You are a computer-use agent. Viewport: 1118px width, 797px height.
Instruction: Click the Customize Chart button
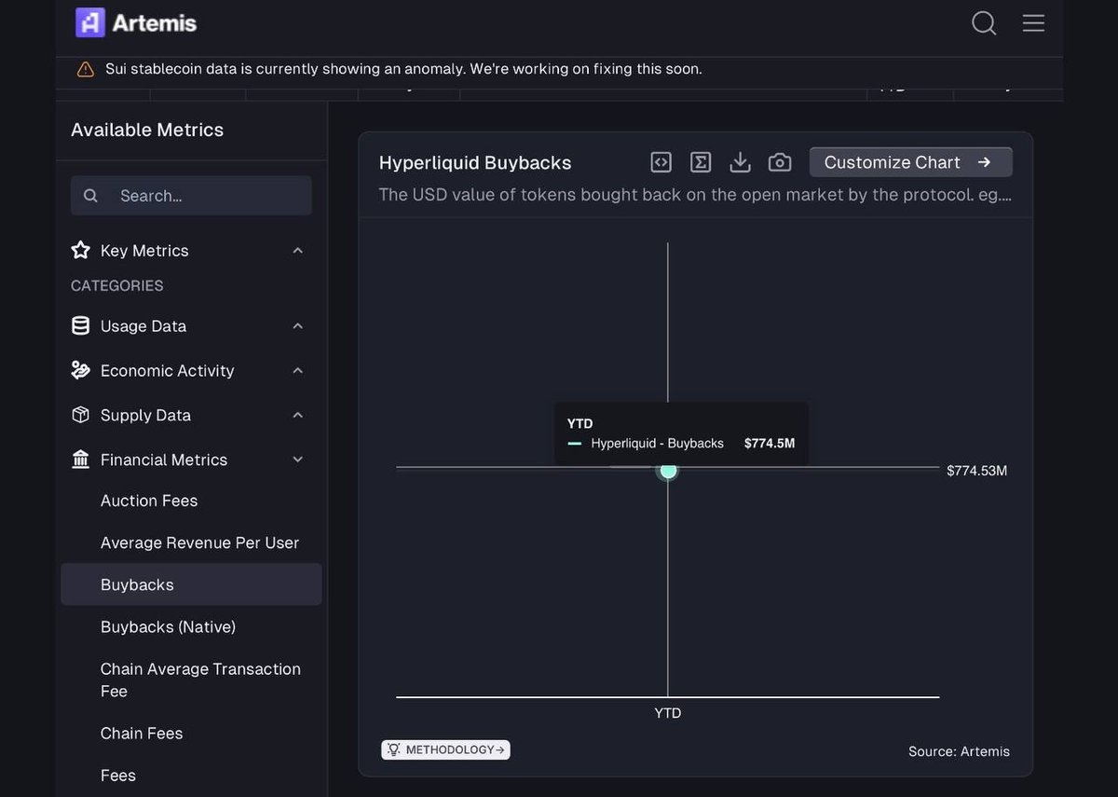910,162
